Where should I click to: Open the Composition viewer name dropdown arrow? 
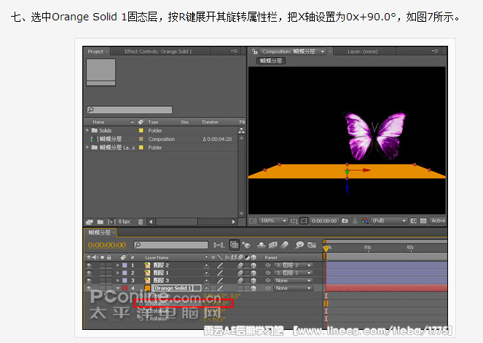click(323, 52)
